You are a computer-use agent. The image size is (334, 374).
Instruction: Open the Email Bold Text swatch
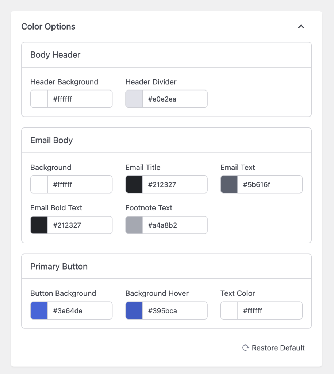point(39,225)
